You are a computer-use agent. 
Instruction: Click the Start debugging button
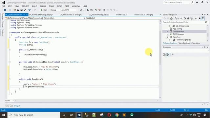(x=44, y=10)
